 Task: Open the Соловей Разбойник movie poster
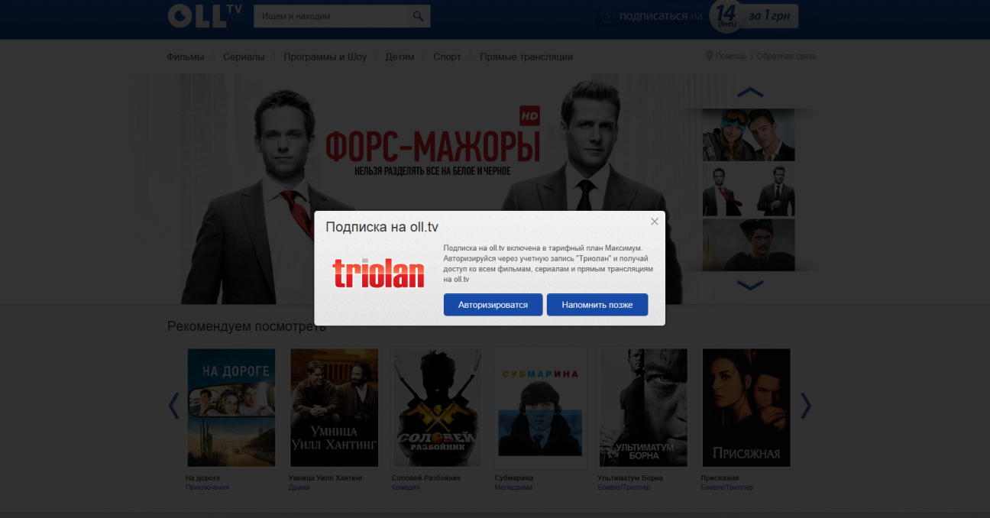437,408
